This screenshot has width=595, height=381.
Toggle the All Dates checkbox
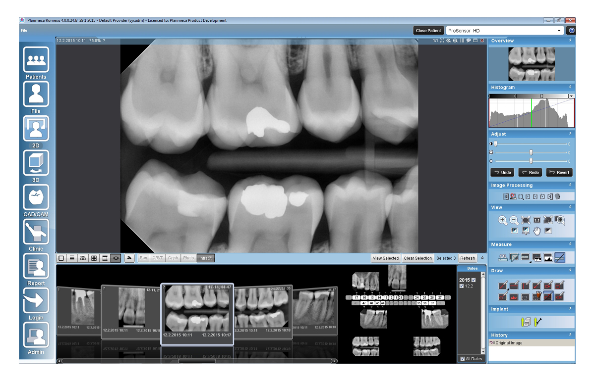coord(462,359)
